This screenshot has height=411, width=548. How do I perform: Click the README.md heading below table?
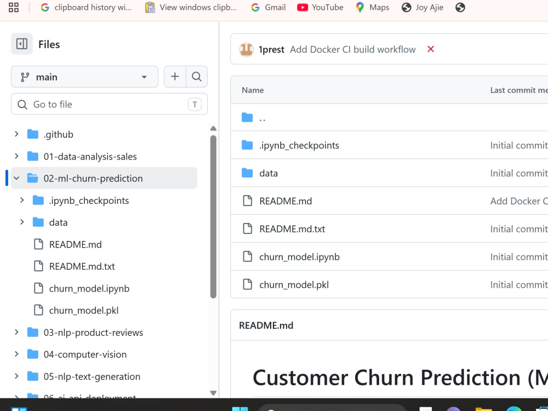[266, 326]
